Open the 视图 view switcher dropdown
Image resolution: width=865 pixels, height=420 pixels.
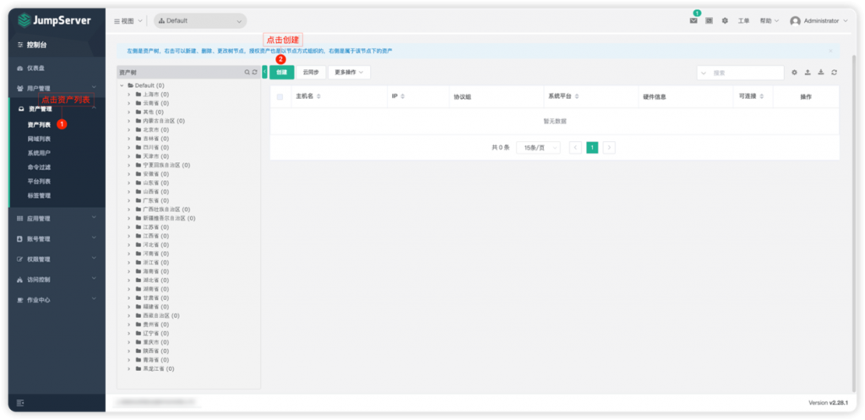(128, 21)
